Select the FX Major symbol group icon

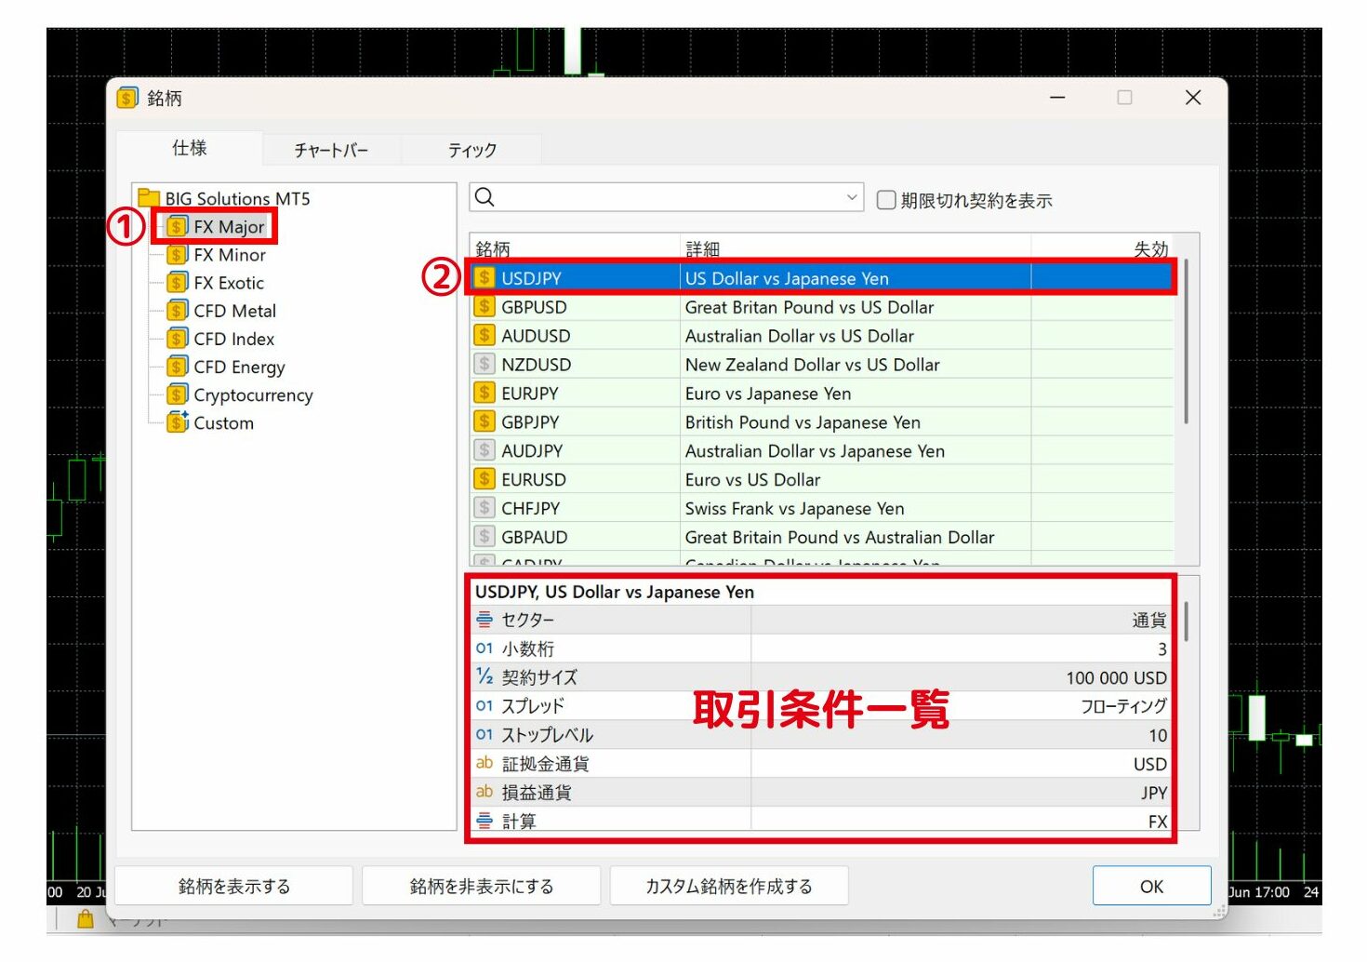click(177, 226)
